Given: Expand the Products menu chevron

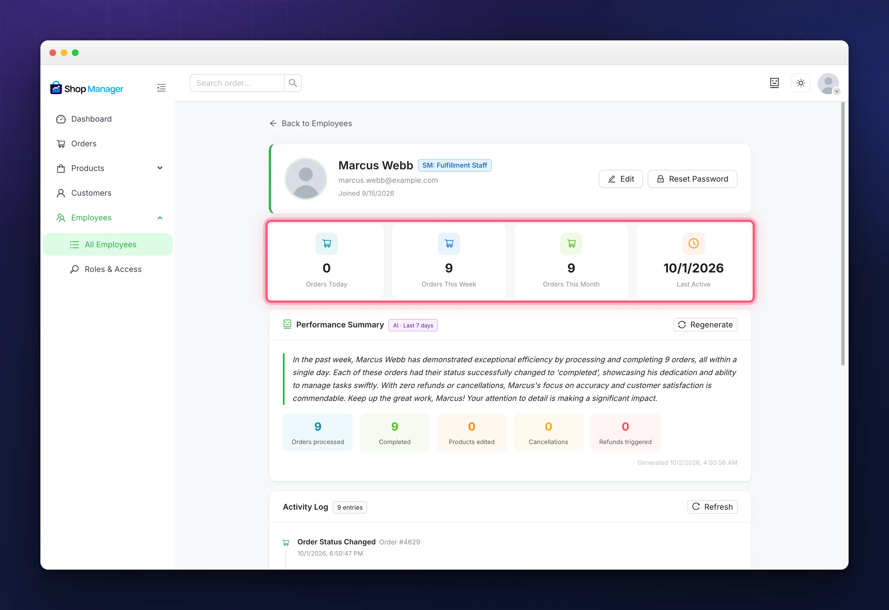Looking at the screenshot, I should click(x=160, y=168).
